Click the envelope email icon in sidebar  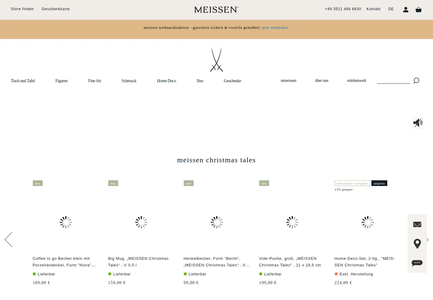(x=417, y=224)
